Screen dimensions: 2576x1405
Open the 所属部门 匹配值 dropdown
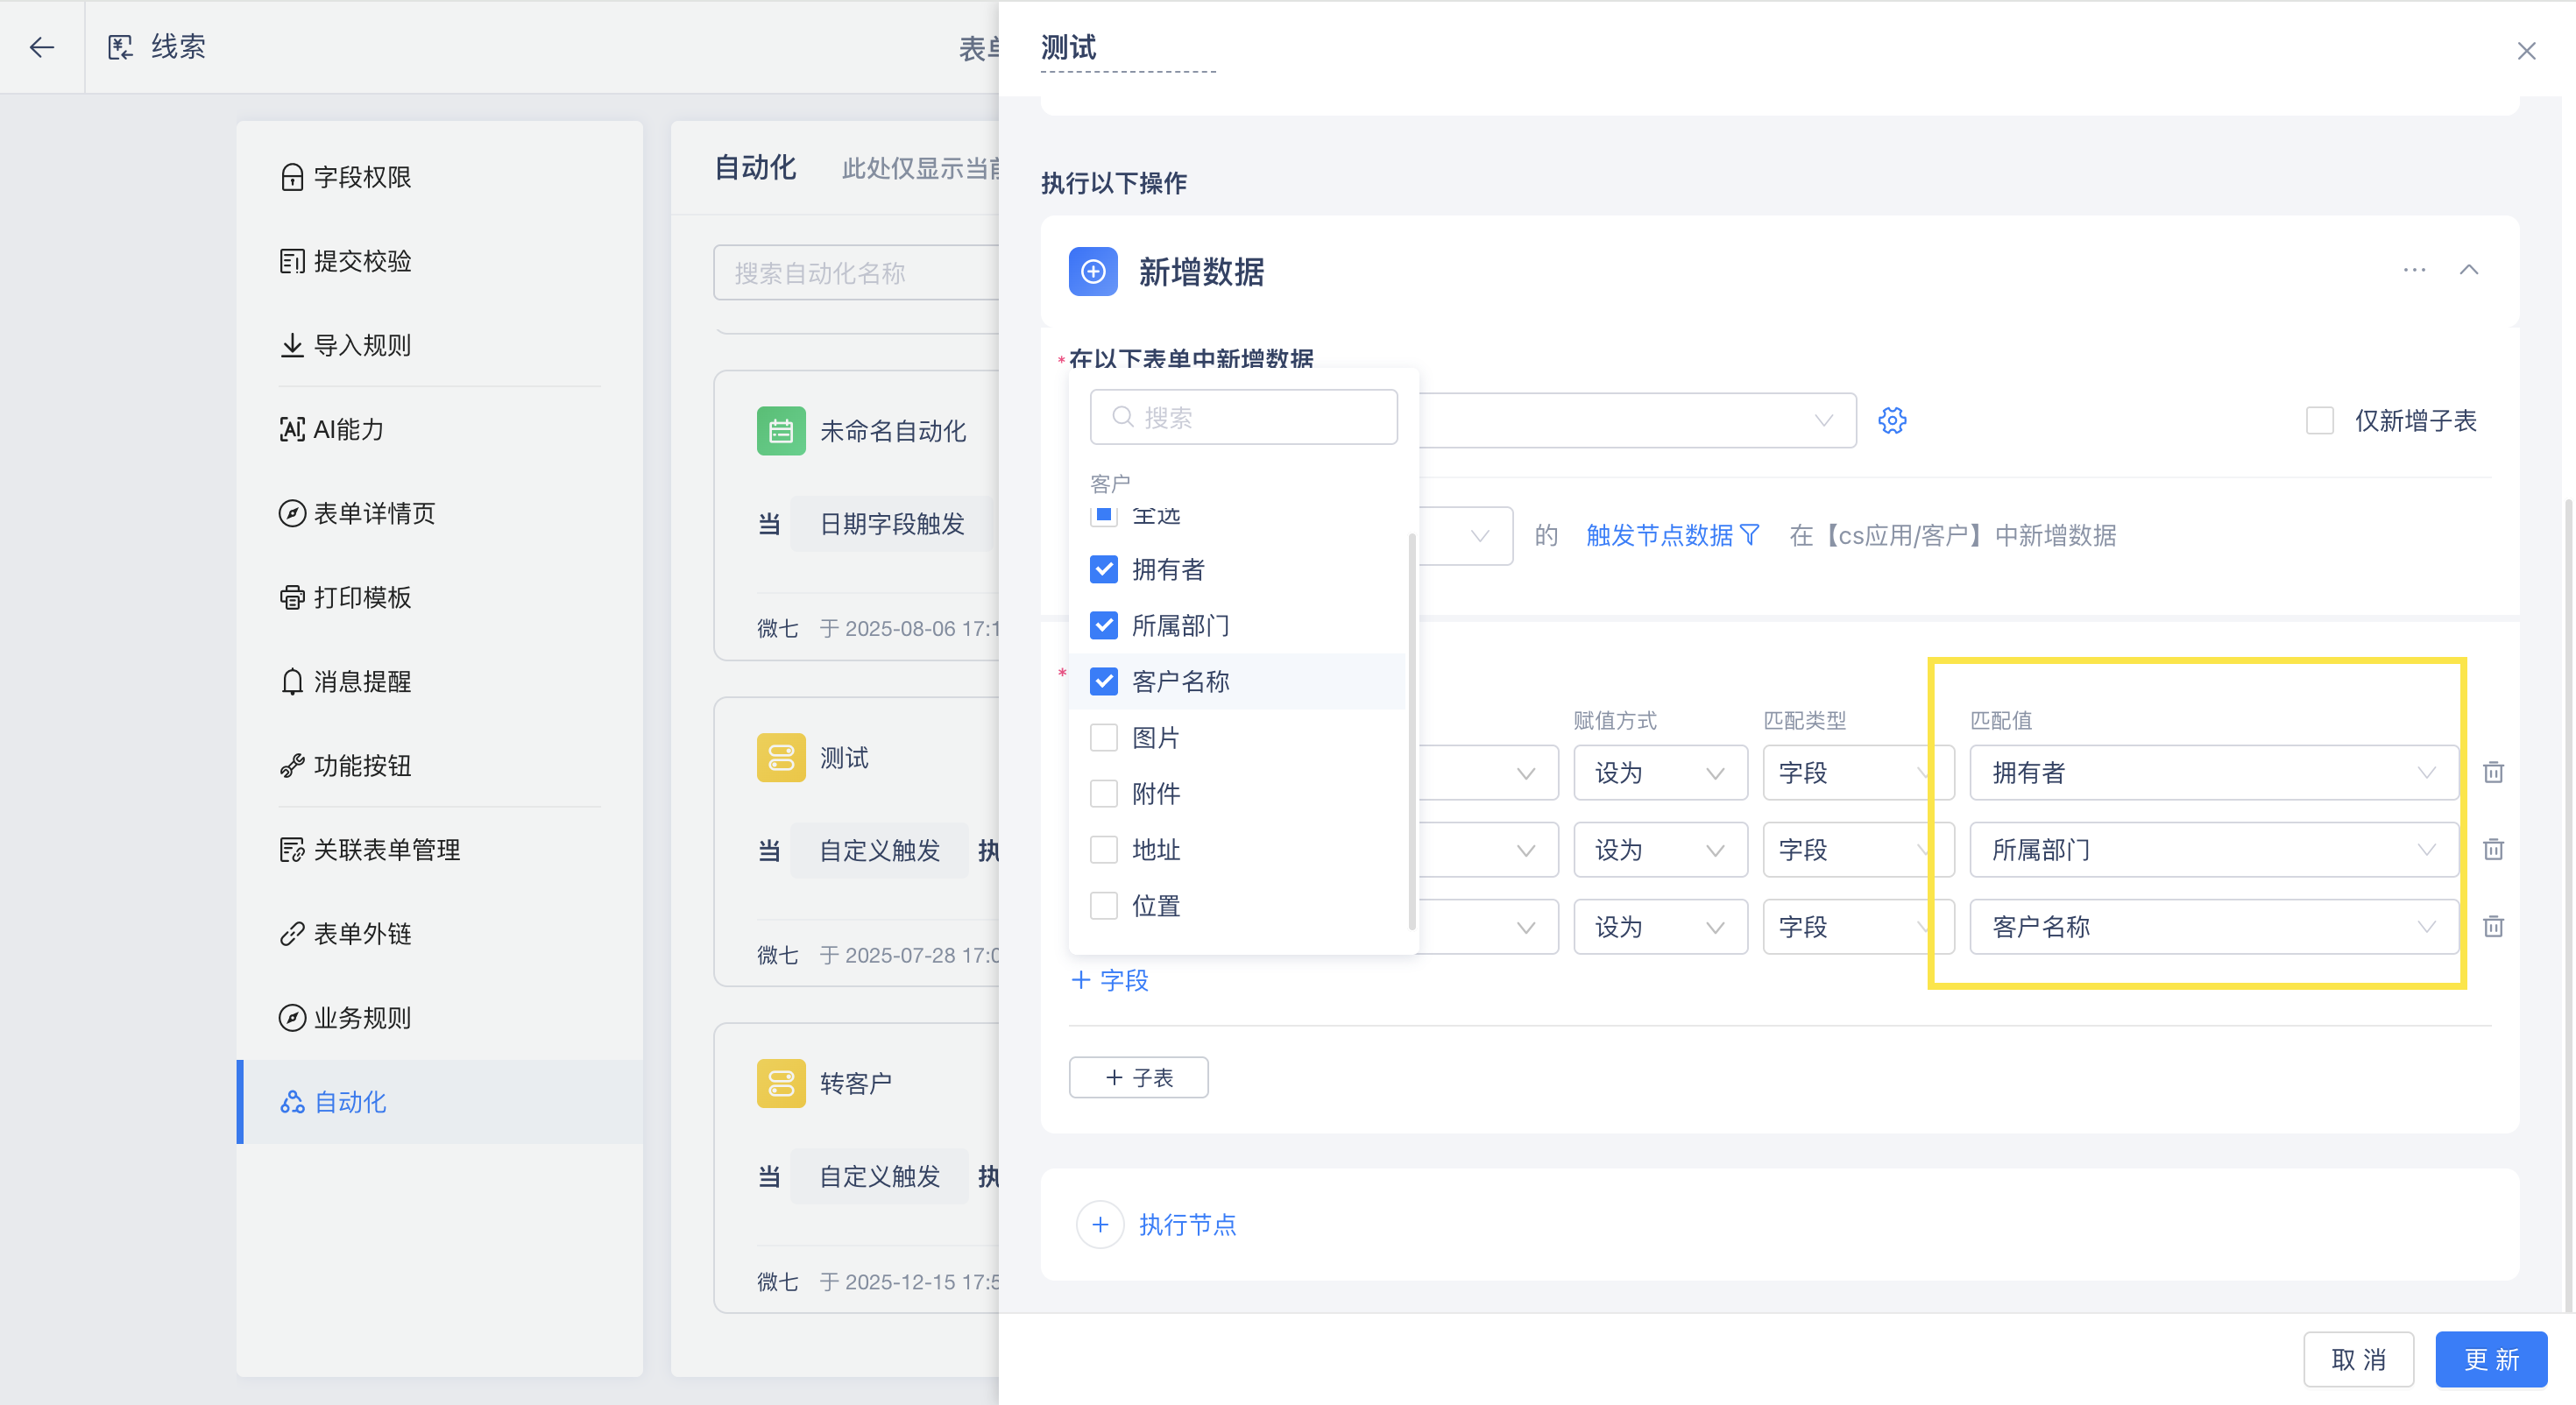[2213, 849]
